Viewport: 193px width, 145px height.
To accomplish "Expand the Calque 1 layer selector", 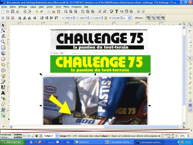I will click(x=57, y=136).
